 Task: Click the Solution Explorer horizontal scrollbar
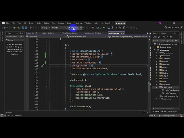click(164, 108)
